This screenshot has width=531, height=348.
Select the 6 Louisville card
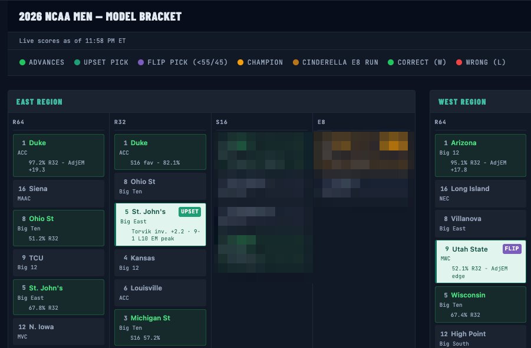tap(160, 293)
